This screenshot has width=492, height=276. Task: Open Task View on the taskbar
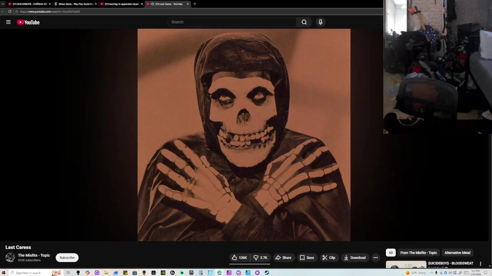pyautogui.click(x=68, y=273)
